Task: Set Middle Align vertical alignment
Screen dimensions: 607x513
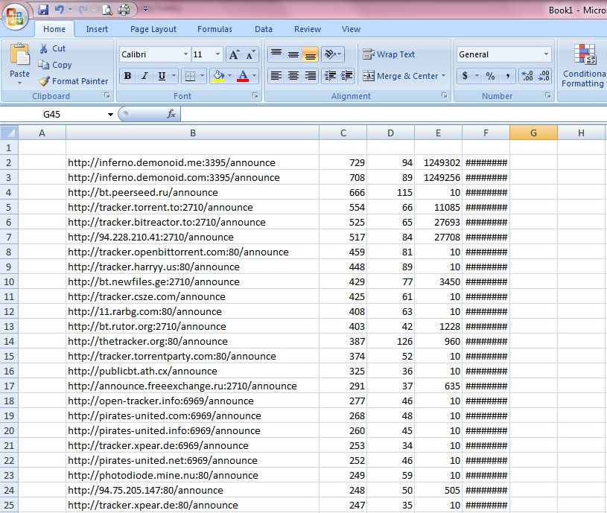Action: pos(293,54)
